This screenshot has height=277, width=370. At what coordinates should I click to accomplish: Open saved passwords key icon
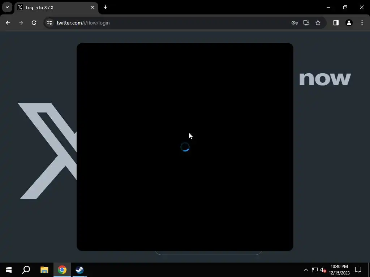(x=295, y=23)
